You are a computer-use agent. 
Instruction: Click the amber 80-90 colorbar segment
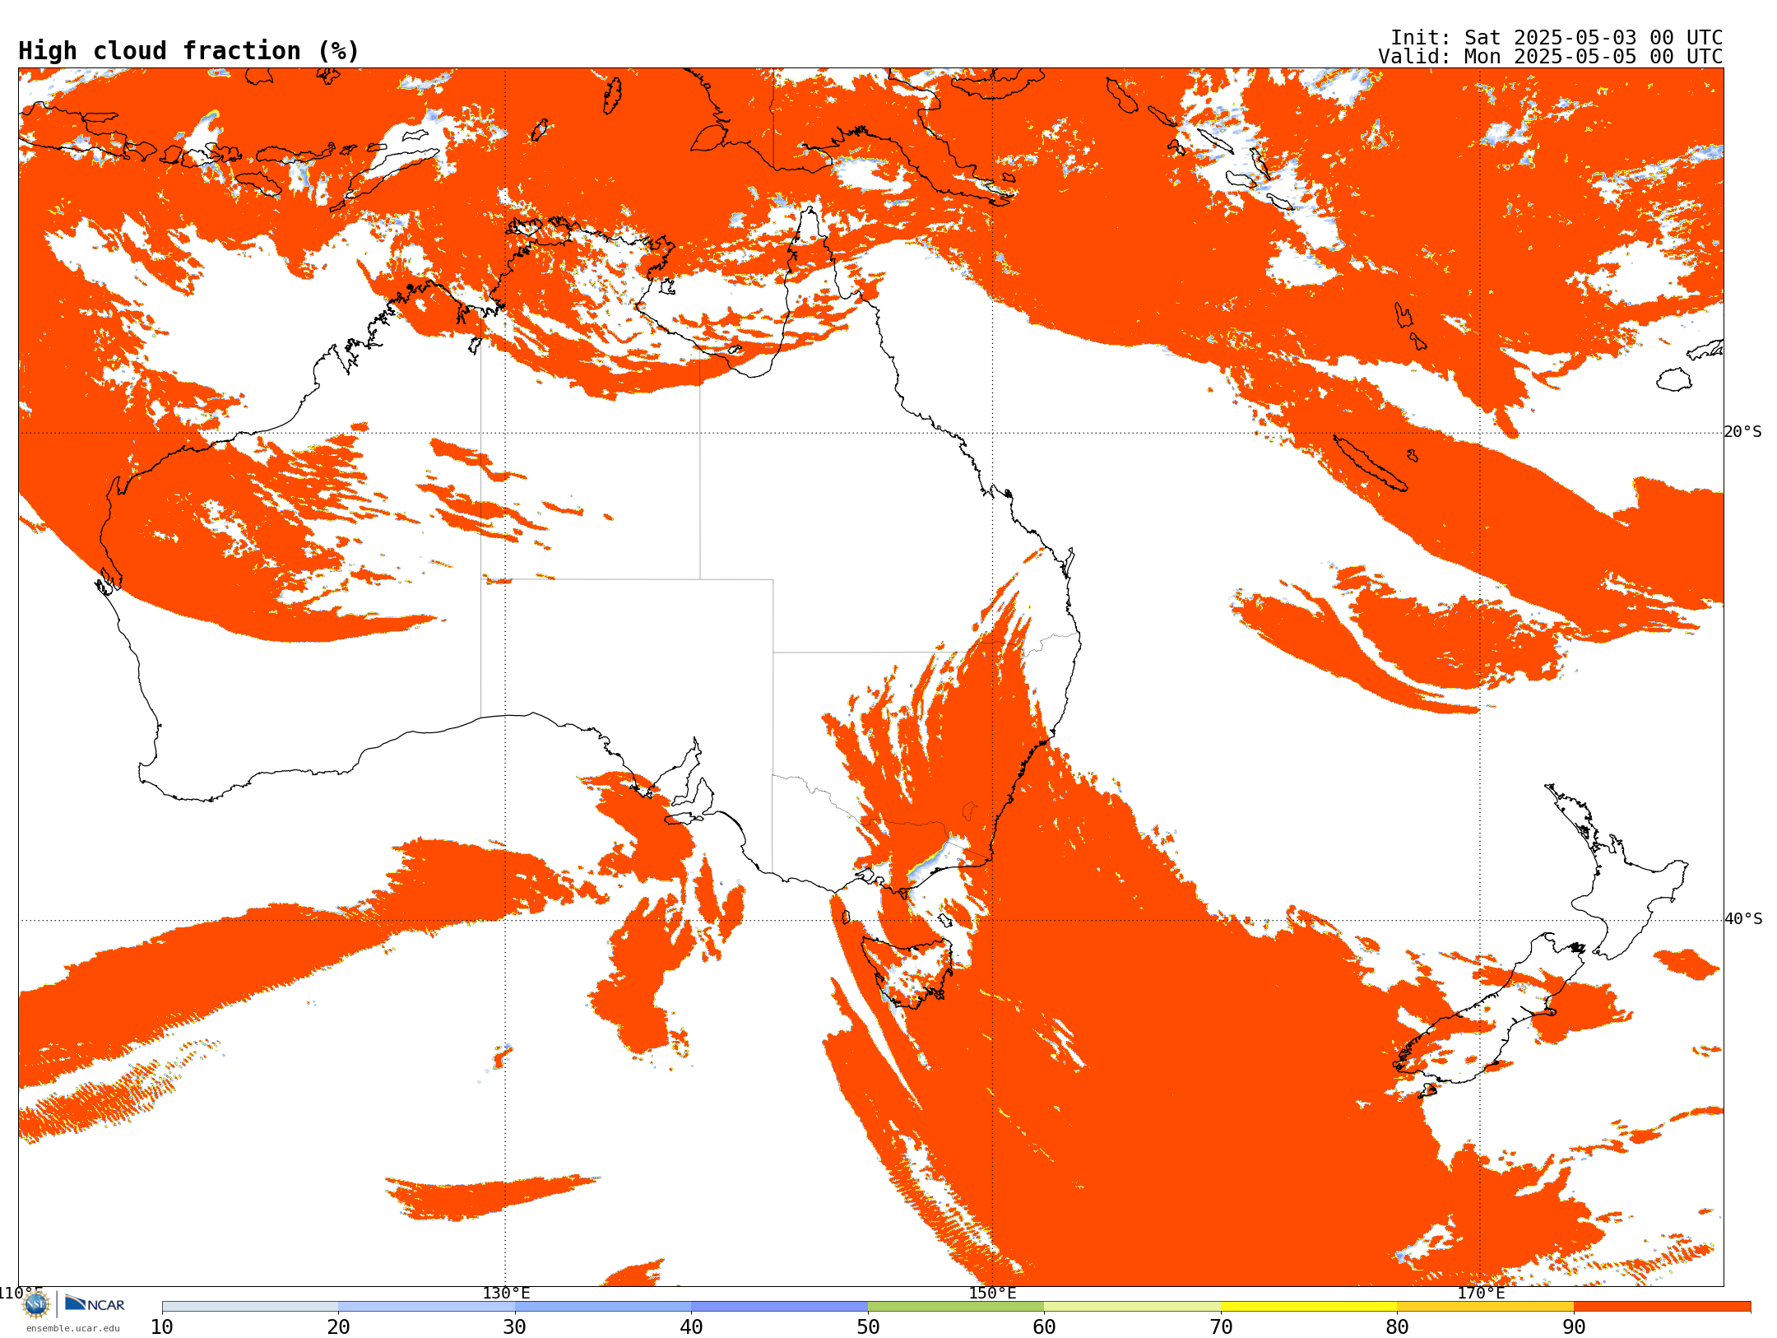pyautogui.click(x=1485, y=1307)
